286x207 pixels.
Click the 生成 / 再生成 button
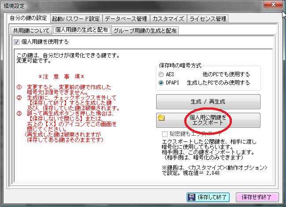click(x=208, y=102)
